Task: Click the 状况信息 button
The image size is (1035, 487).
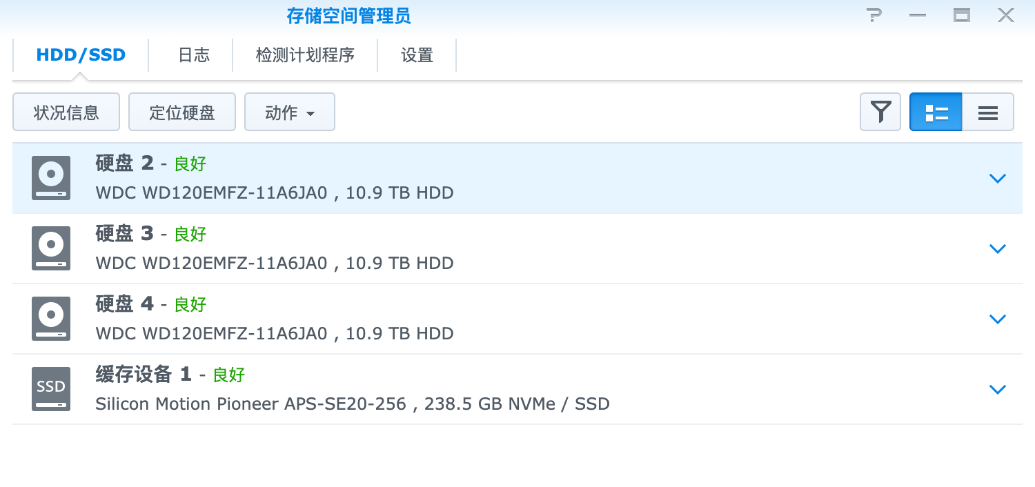Action: coord(66,112)
